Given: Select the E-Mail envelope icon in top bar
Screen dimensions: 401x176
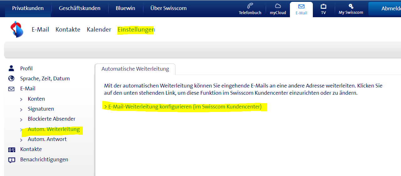Looking at the screenshot, I should (x=301, y=6).
